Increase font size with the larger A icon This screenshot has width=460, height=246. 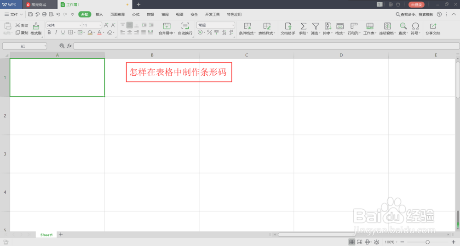click(106, 25)
